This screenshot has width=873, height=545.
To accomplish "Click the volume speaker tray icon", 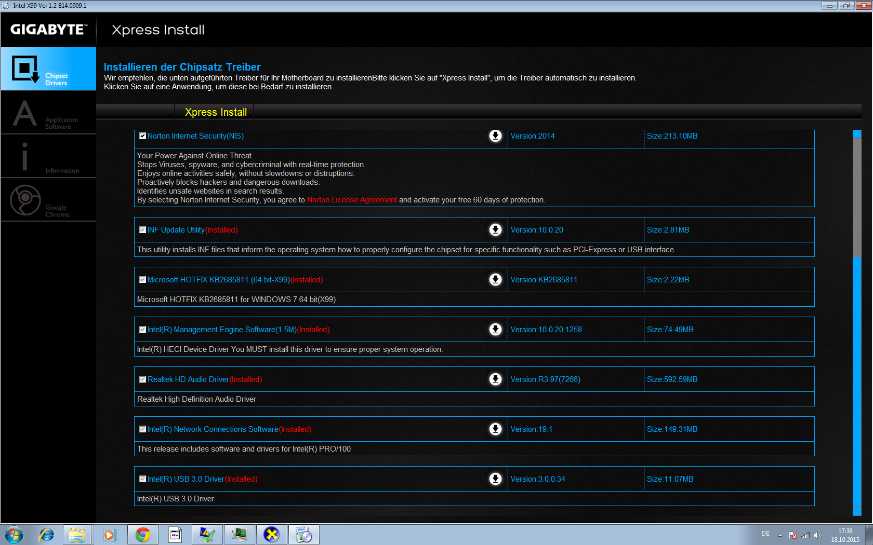I will pyautogui.click(x=818, y=535).
